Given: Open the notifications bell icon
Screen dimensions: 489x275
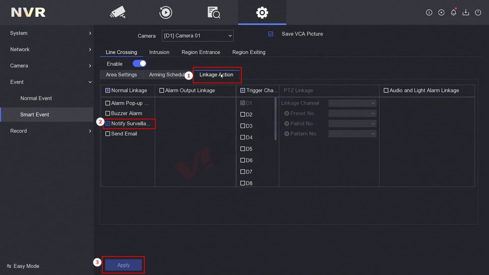Looking at the screenshot, I should tap(453, 12).
